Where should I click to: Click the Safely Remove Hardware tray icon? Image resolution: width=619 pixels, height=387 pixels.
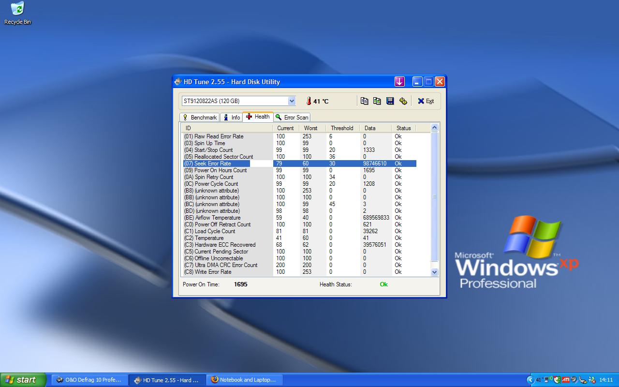pos(583,380)
